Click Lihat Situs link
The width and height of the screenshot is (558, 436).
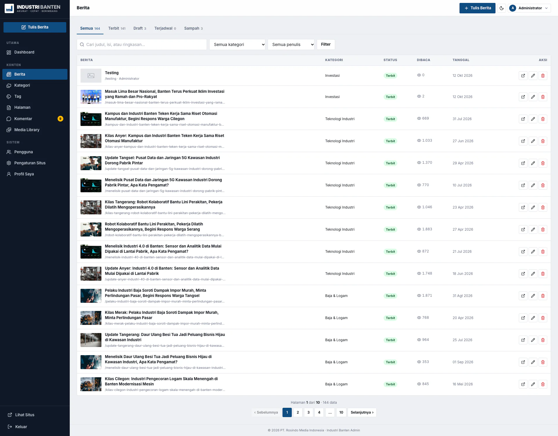[35, 415]
